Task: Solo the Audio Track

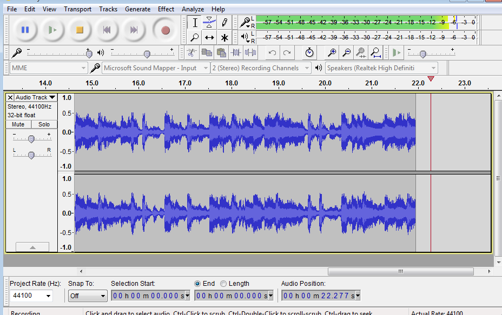Action: [x=44, y=124]
